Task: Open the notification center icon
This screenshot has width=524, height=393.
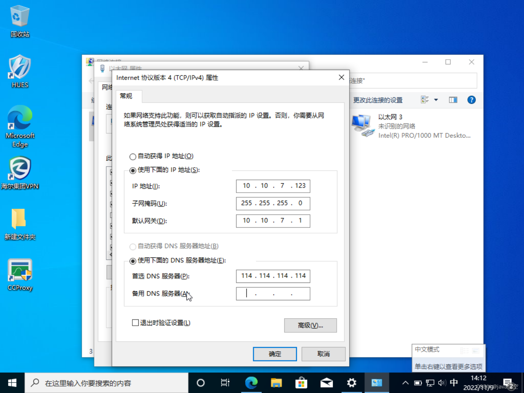Action: [508, 383]
